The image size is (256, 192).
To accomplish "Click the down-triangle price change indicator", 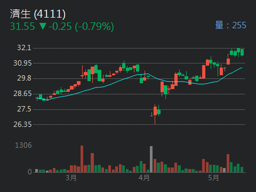I will [x=43, y=26].
